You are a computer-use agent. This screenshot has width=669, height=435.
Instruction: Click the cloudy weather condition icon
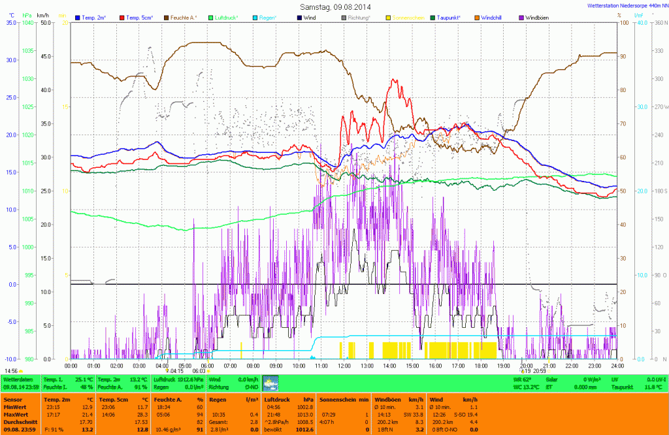[x=270, y=383]
